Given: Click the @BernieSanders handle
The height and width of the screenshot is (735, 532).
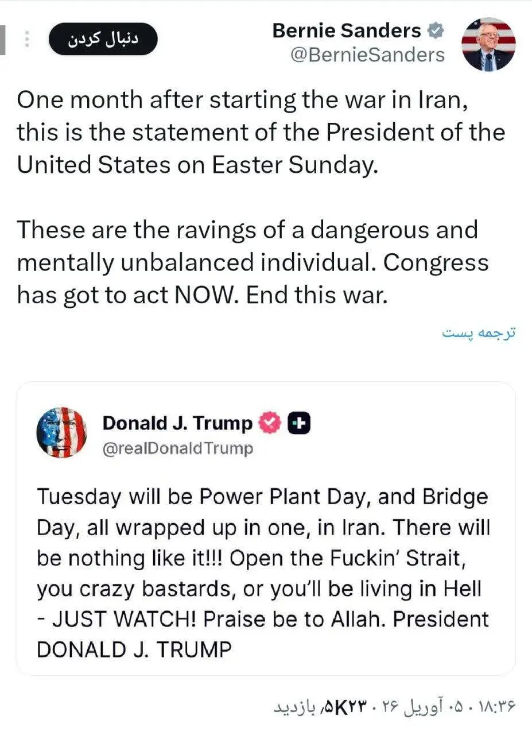Looking at the screenshot, I should pos(367,55).
